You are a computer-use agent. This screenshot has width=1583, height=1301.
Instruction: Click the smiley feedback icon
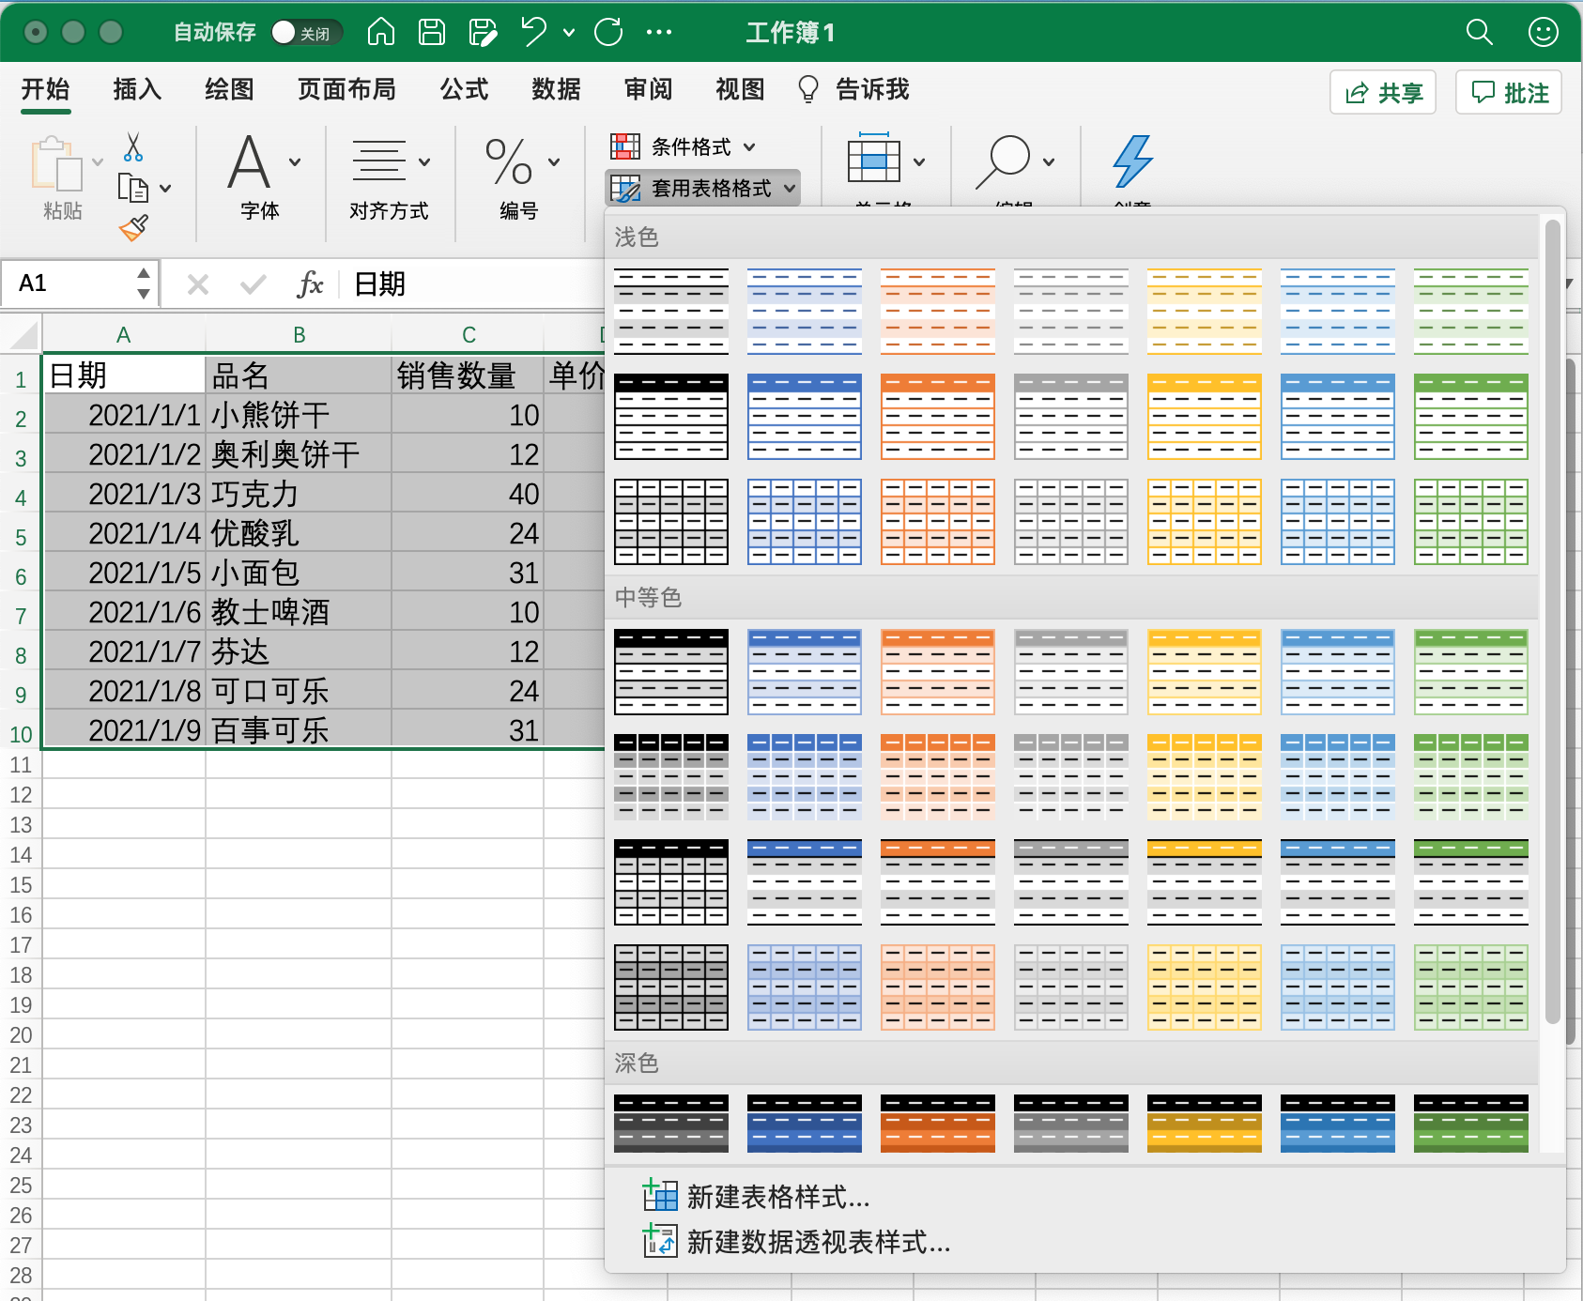(1544, 32)
